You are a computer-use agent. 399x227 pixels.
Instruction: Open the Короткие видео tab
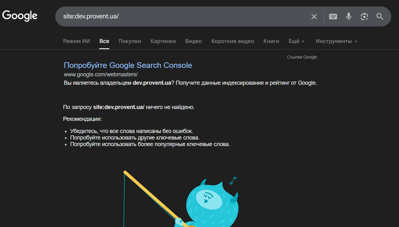[x=233, y=41]
